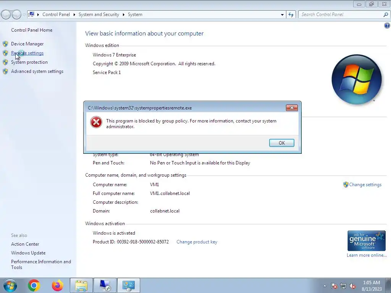Viewport: 391px width, 293px height.
Task: Select System in the breadcrumb path
Action: coord(135,14)
